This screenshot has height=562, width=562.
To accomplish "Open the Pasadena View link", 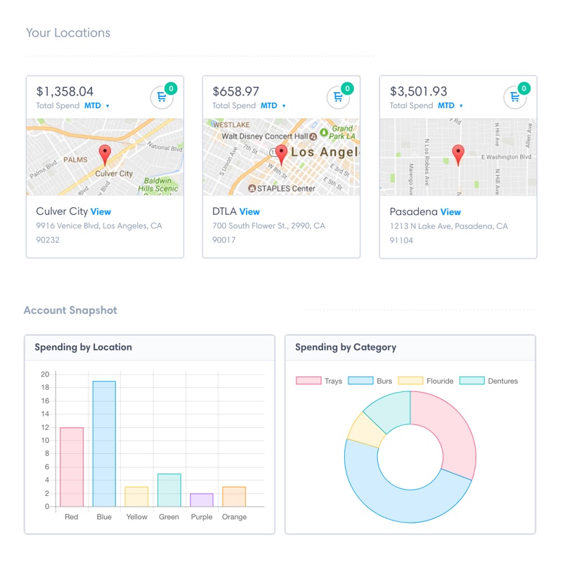I will tap(450, 211).
